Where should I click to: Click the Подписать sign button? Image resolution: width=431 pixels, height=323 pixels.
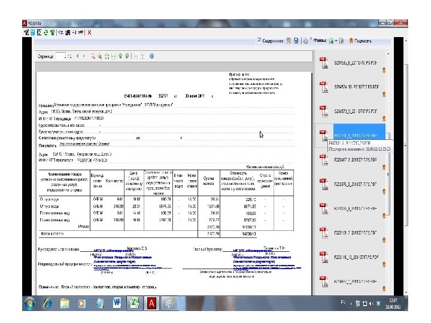pyautogui.click(x=360, y=41)
